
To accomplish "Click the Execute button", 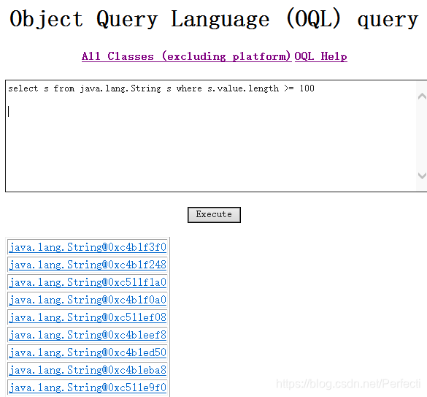I will pos(214,215).
